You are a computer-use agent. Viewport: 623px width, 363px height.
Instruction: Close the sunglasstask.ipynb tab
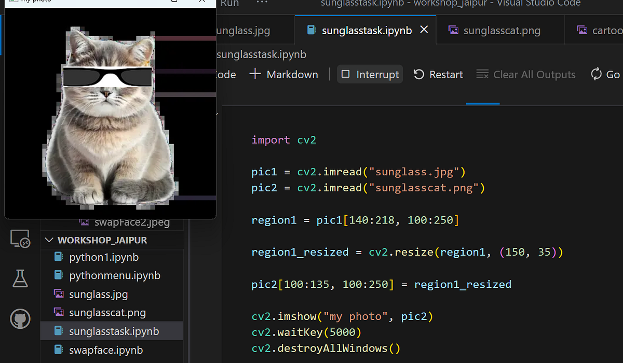[x=424, y=30]
